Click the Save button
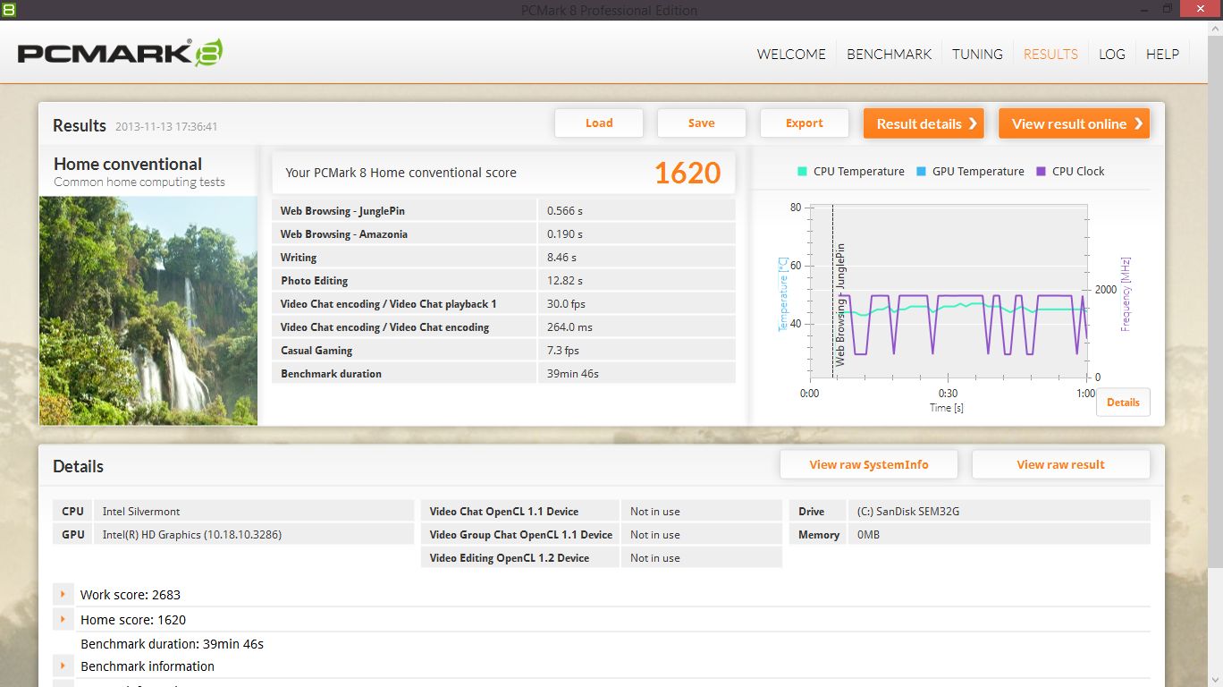Screen dimensions: 1223x687 tap(702, 123)
